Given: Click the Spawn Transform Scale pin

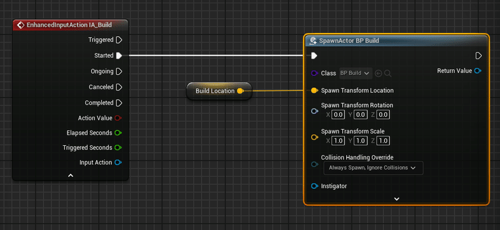Looking at the screenshot, I should 314,137.
